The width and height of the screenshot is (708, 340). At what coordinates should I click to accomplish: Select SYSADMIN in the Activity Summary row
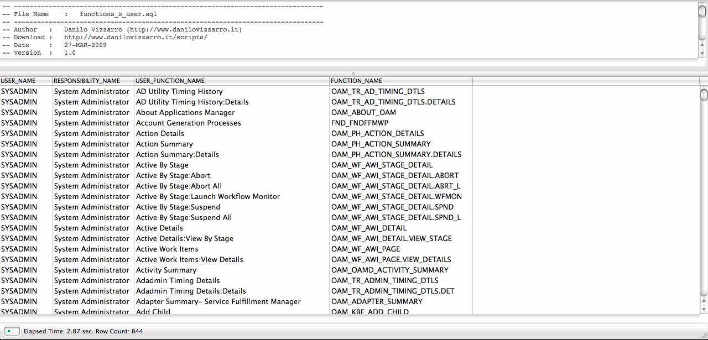point(26,270)
